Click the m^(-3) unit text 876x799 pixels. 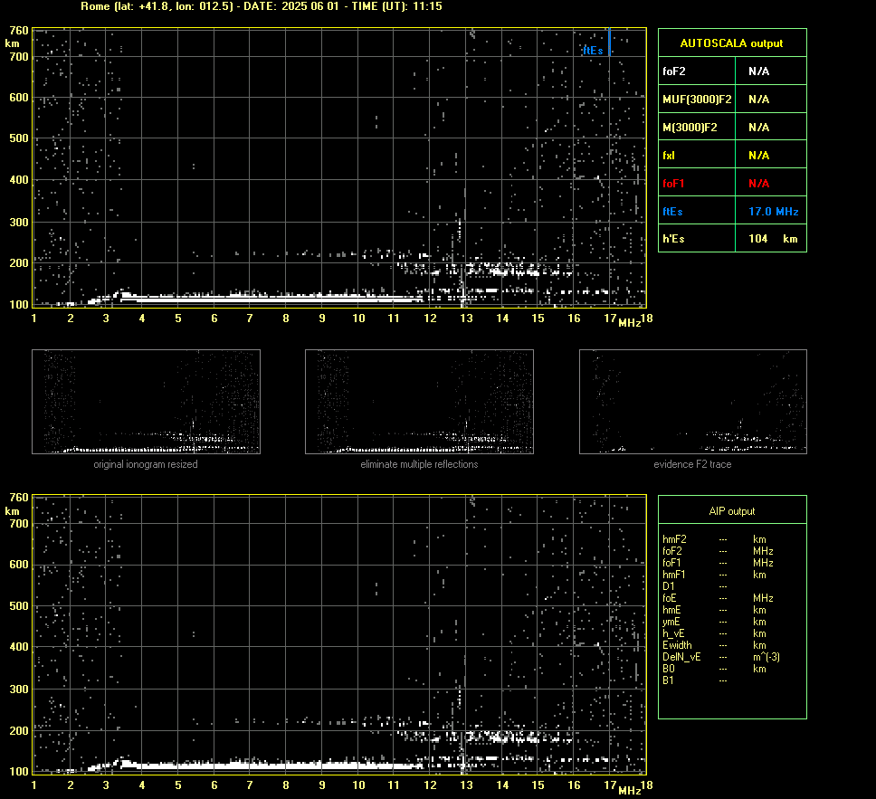(766, 657)
